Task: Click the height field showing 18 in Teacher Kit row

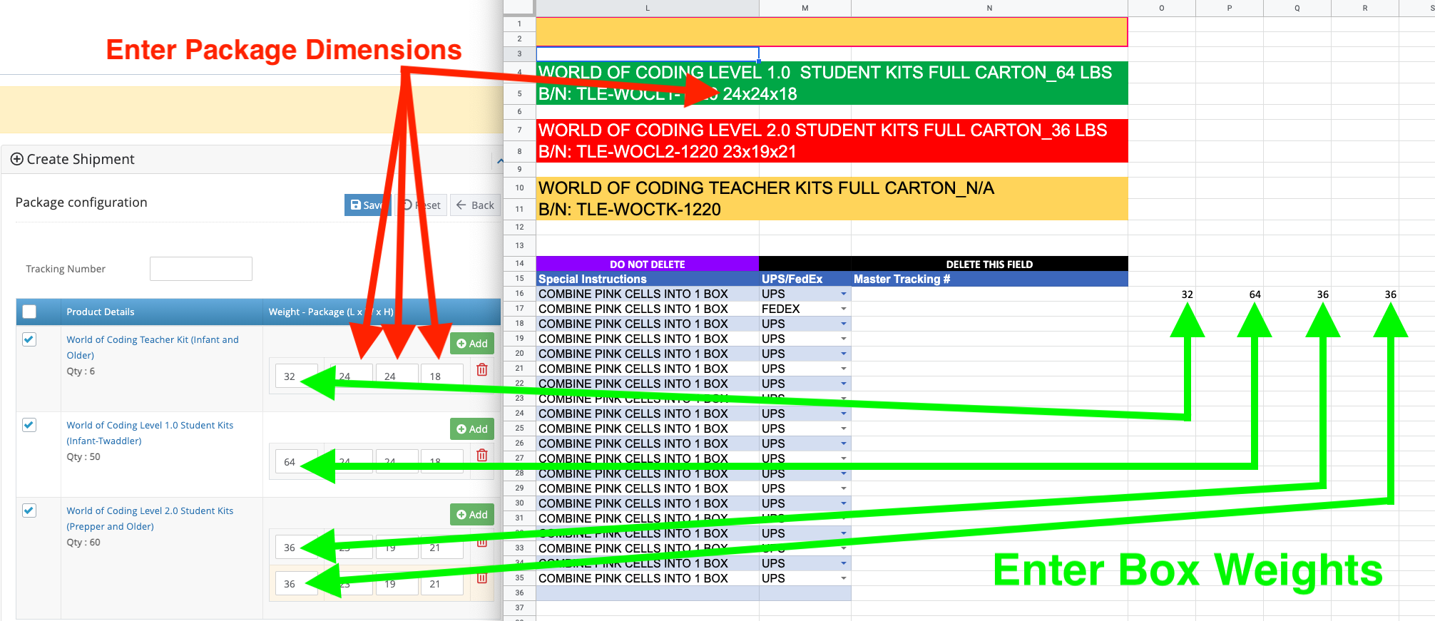Action: coord(442,376)
